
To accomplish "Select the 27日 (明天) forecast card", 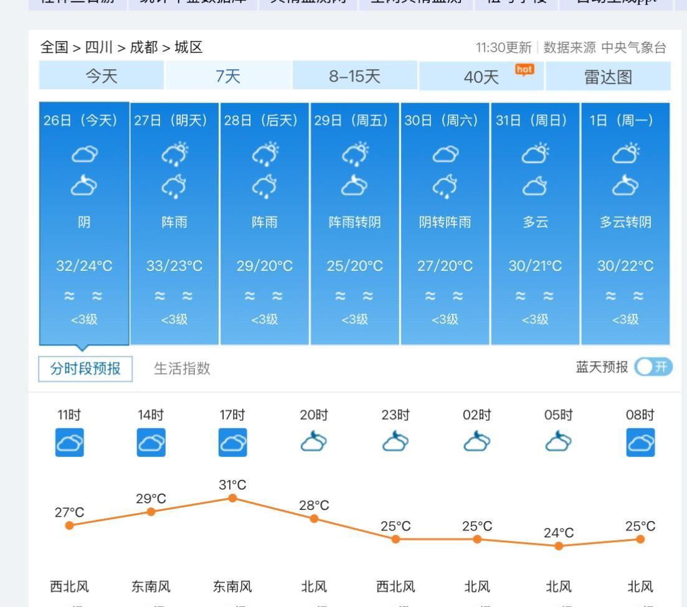I will click(x=174, y=223).
